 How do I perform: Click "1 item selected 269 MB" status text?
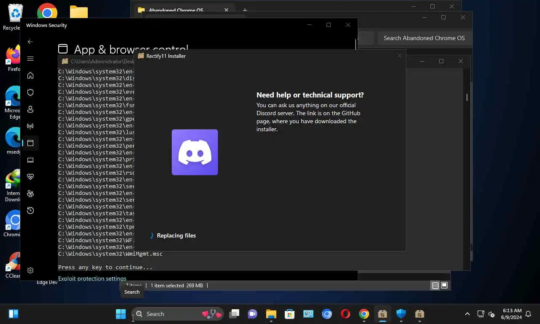coord(177,286)
